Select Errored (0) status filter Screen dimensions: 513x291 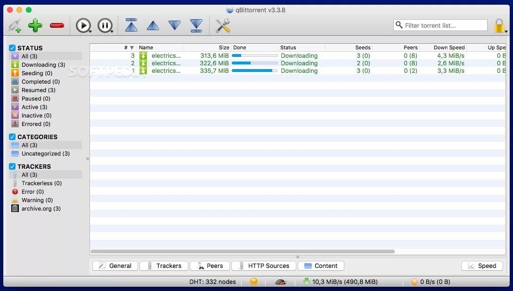[46, 124]
